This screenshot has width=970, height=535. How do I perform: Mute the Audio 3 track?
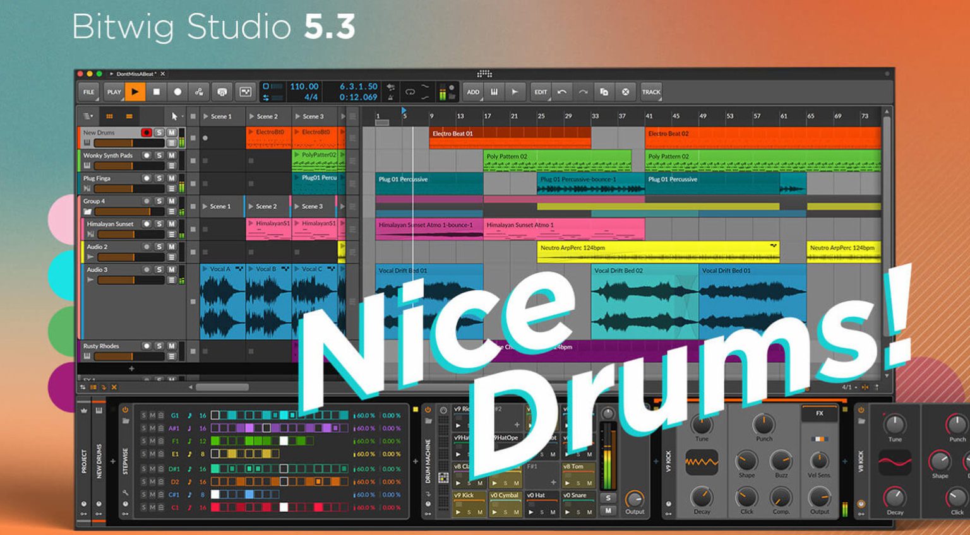pos(171,269)
